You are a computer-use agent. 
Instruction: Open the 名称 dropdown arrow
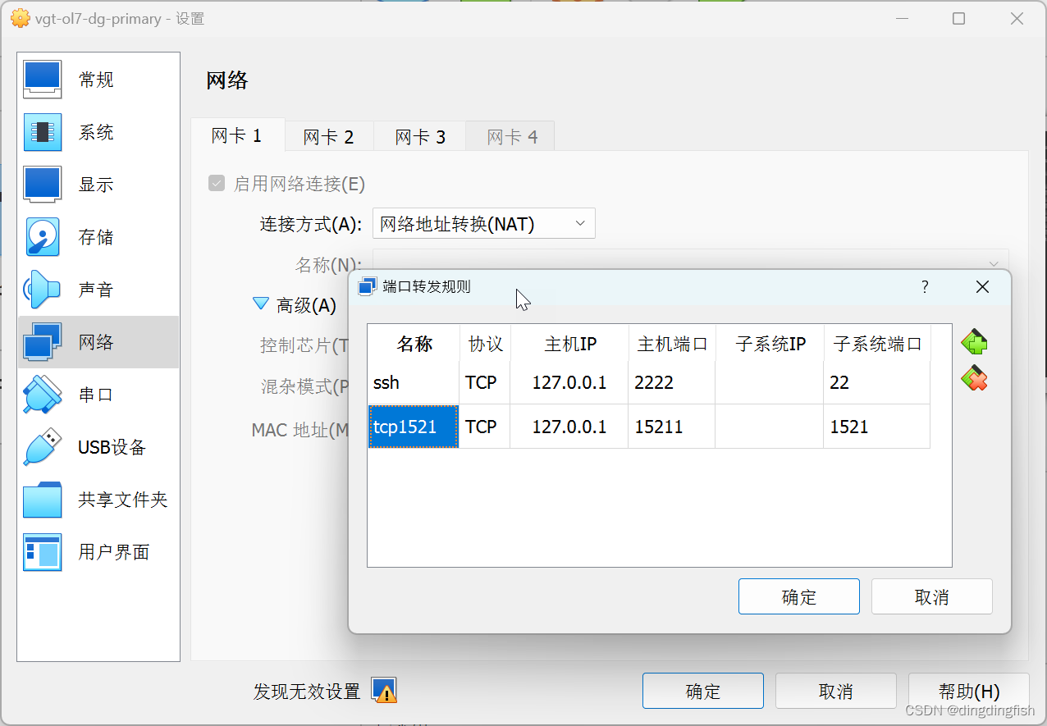pyautogui.click(x=994, y=264)
